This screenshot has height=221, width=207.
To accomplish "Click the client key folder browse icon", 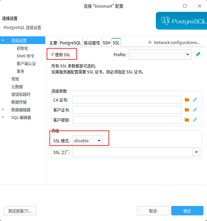I will pos(187,120).
